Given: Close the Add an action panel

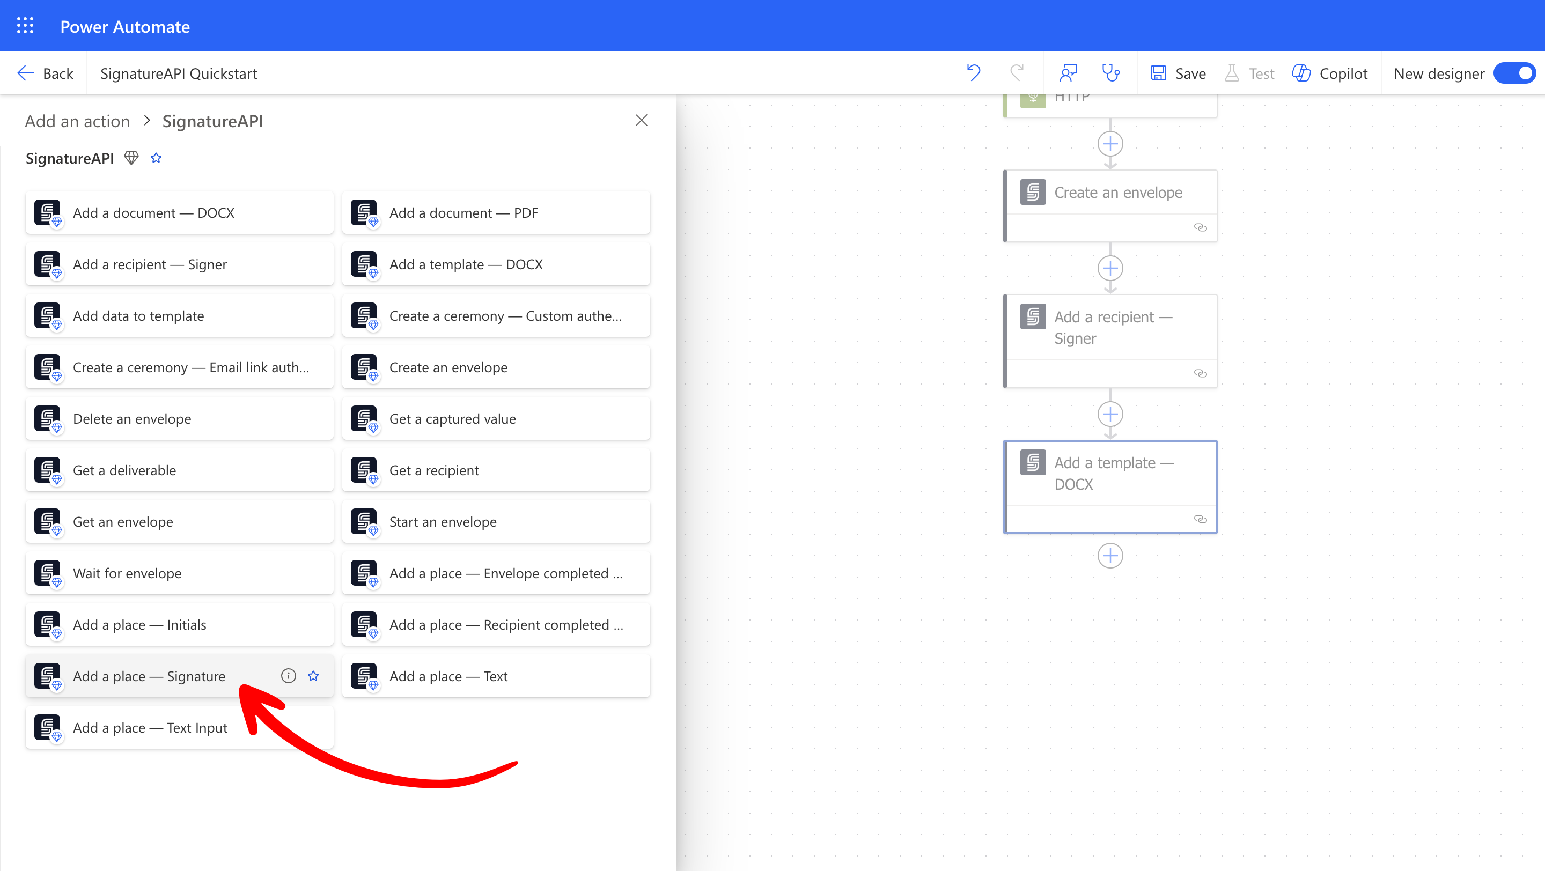Looking at the screenshot, I should (641, 121).
